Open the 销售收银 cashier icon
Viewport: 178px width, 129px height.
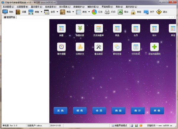pyautogui.click(x=80, y=29)
